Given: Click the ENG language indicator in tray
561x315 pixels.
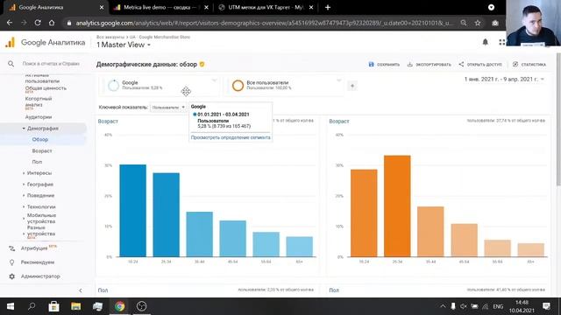Looking at the screenshot, I should click(498, 306).
